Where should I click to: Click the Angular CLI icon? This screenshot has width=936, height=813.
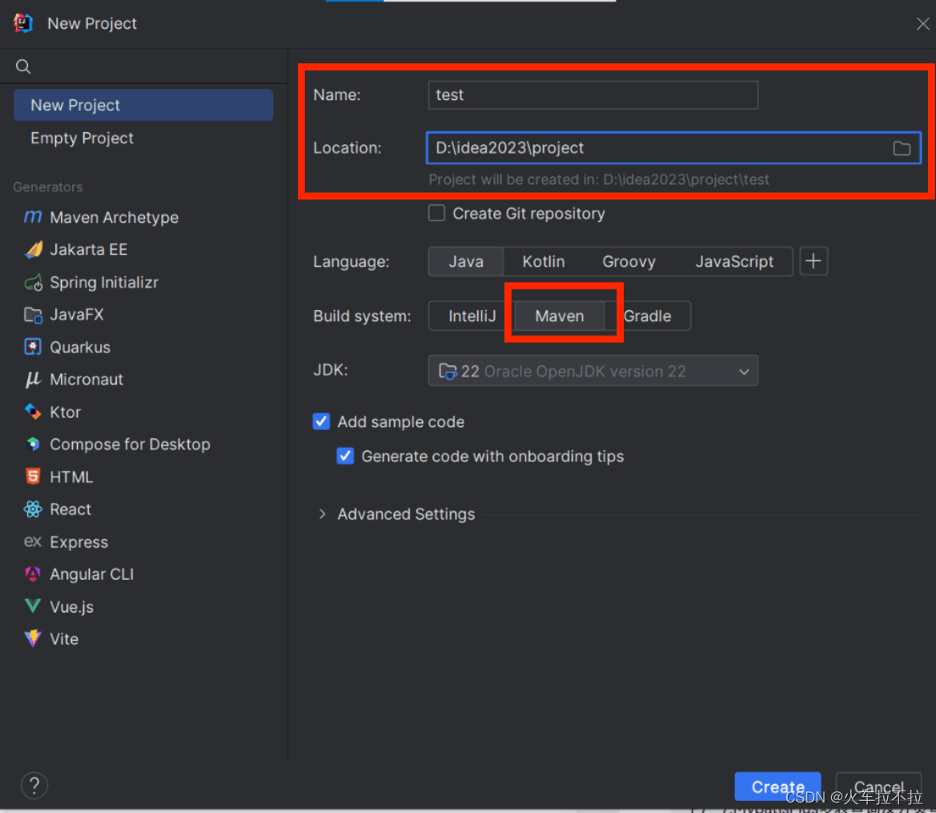tap(33, 574)
